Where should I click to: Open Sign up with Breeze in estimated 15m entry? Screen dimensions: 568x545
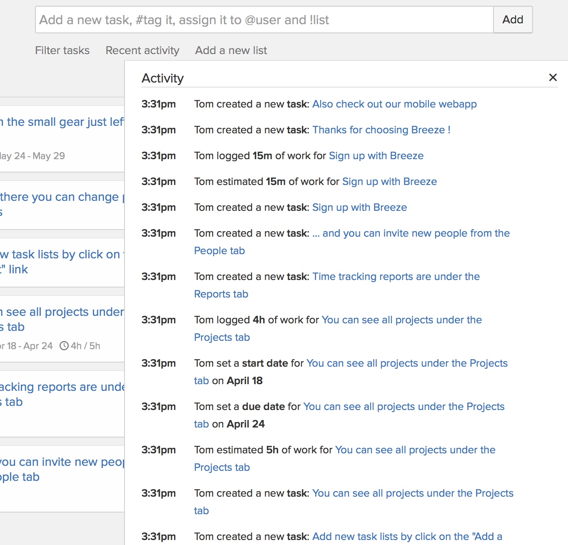[x=389, y=182]
